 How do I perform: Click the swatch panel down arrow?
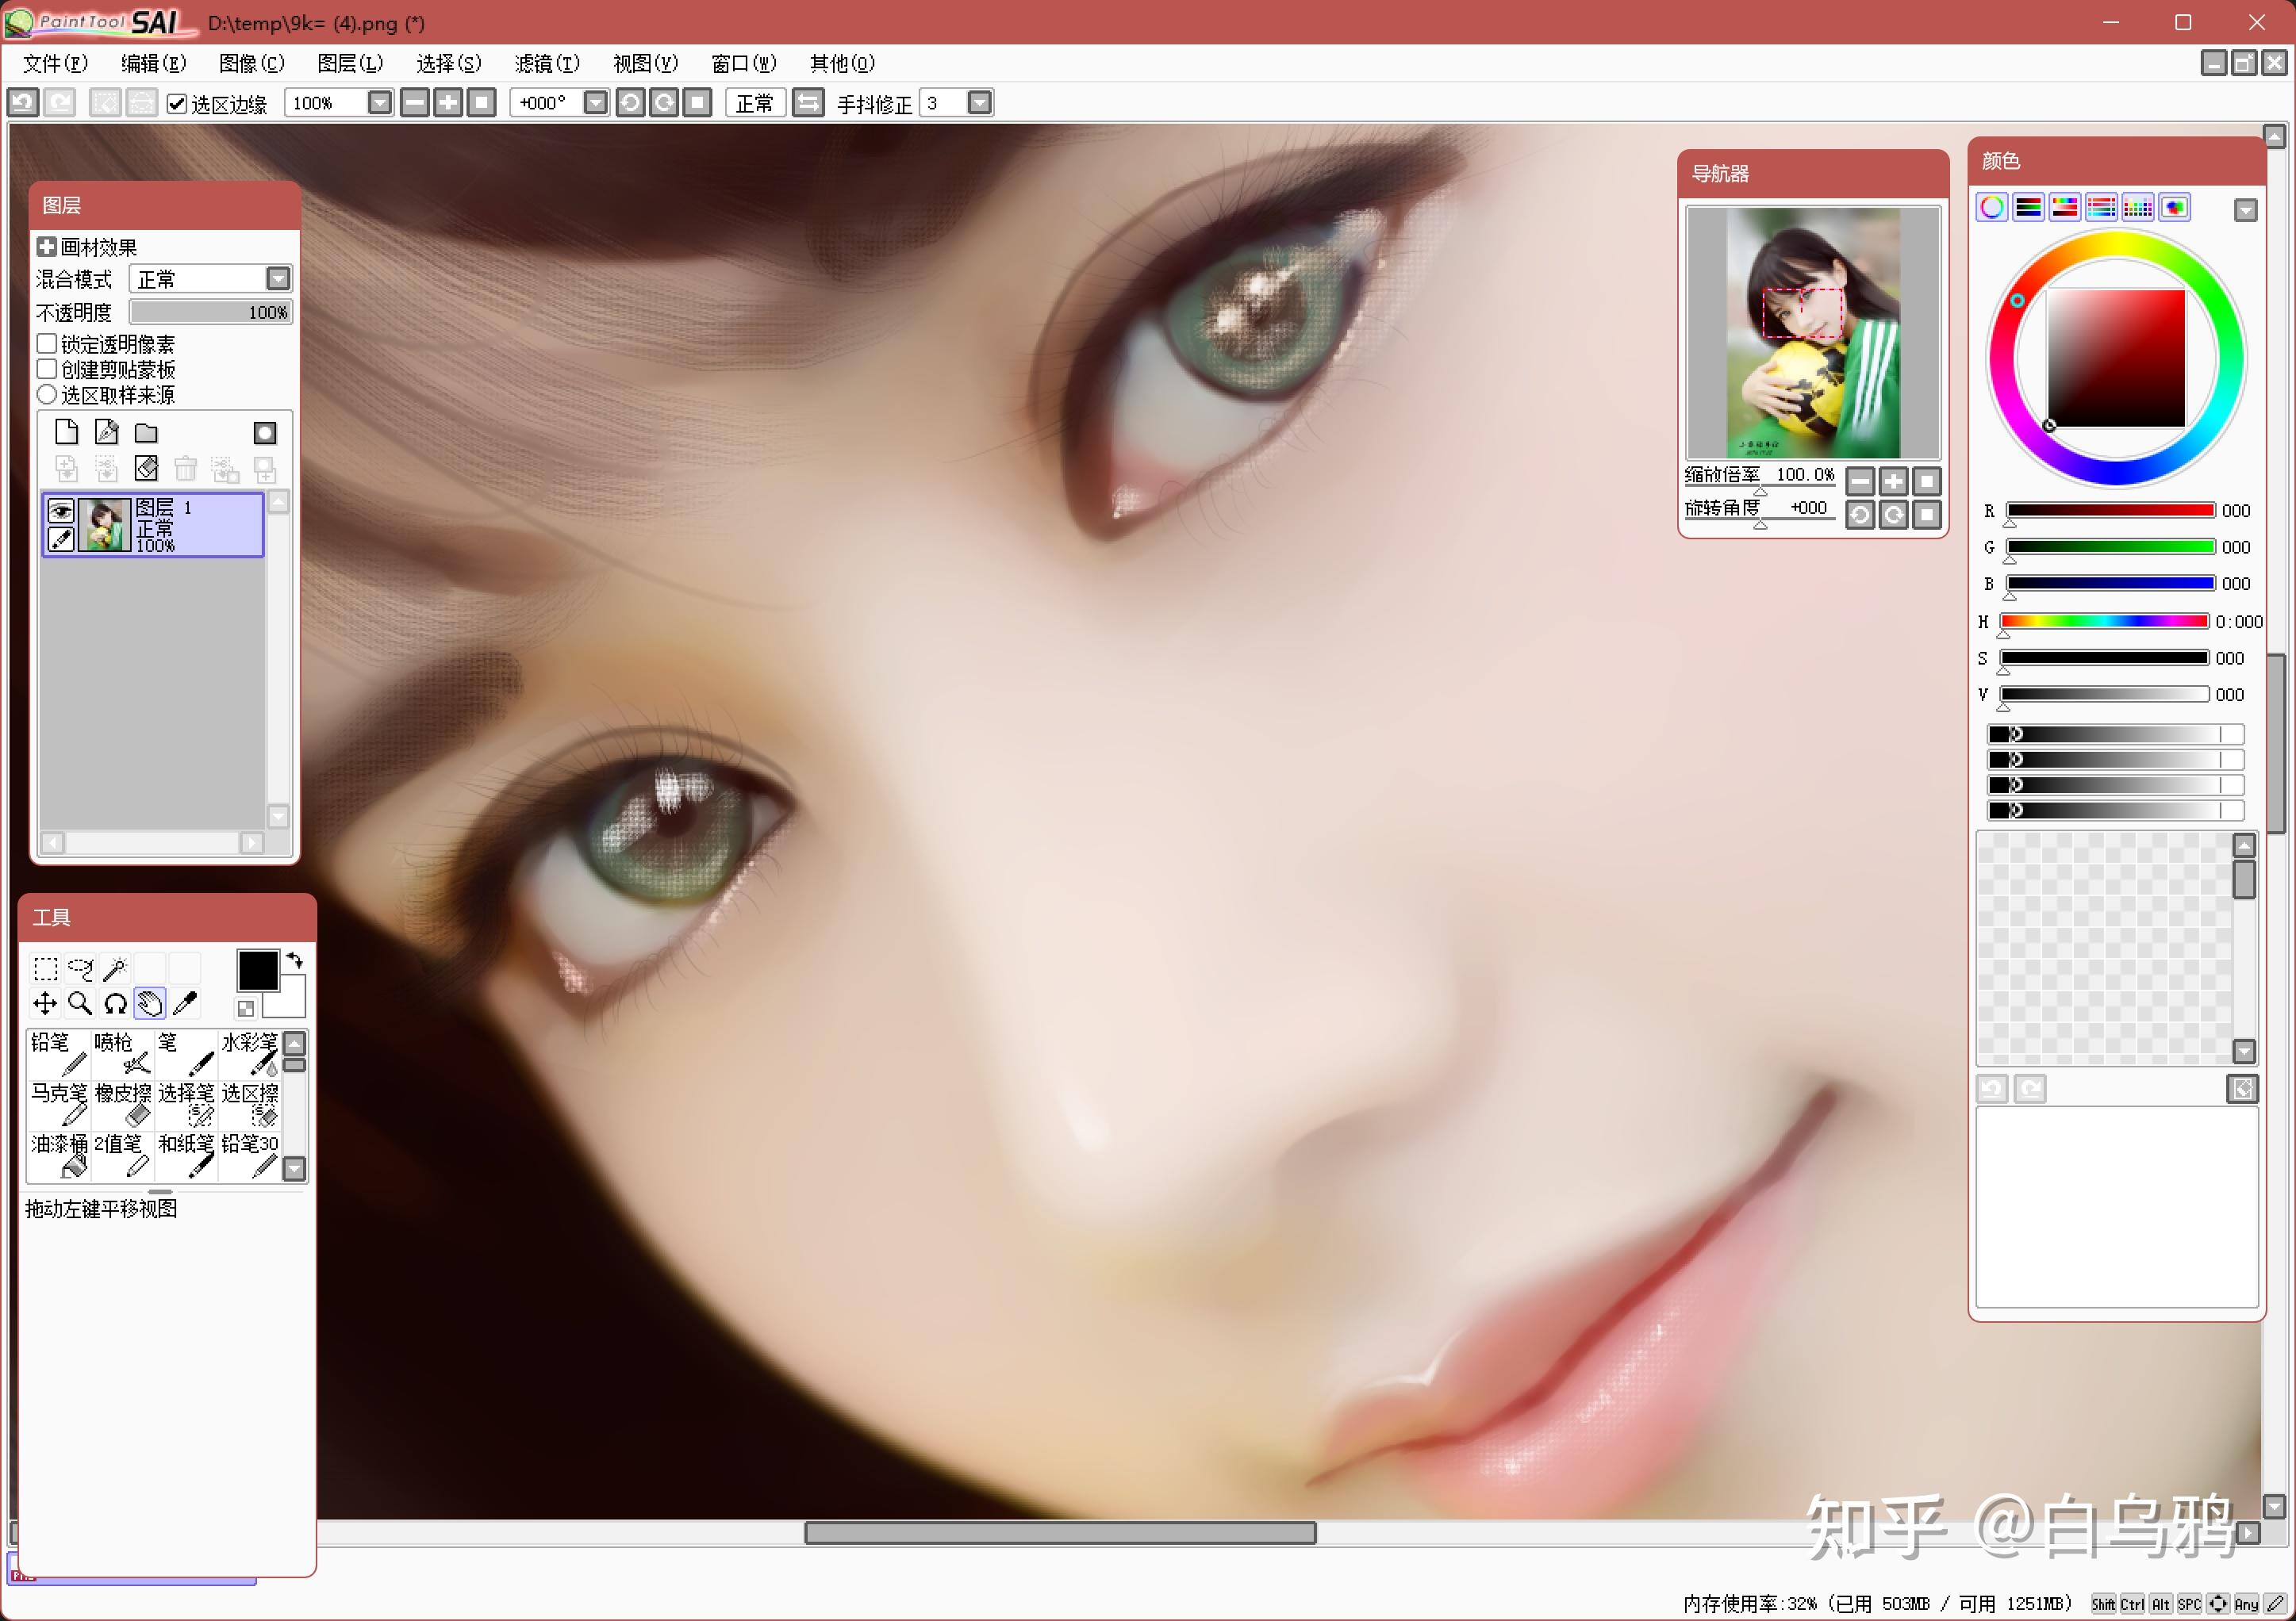click(2245, 1050)
